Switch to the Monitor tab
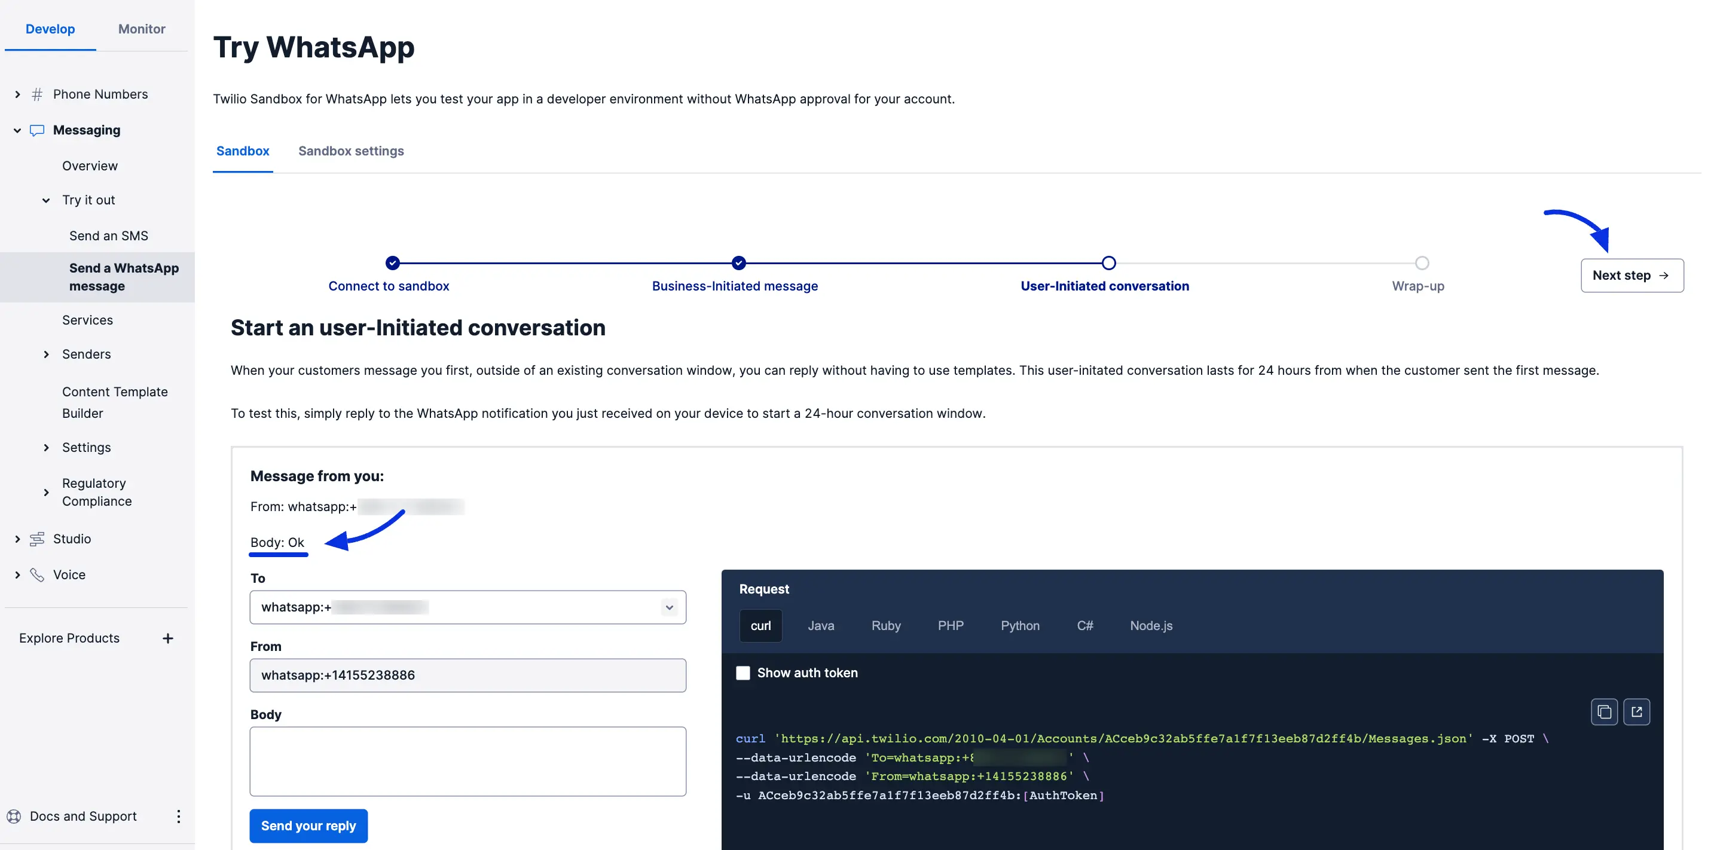Viewport: 1711px width, 850px height. tap(142, 29)
